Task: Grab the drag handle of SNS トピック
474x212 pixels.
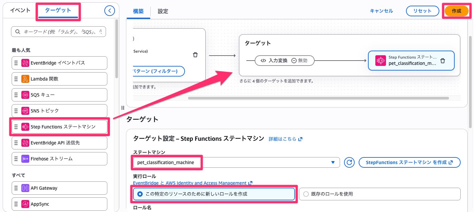Action: 16,110
